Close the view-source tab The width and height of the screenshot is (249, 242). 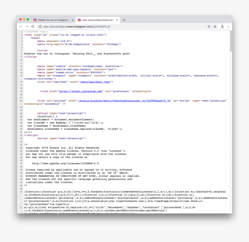pyautogui.click(x=117, y=20)
